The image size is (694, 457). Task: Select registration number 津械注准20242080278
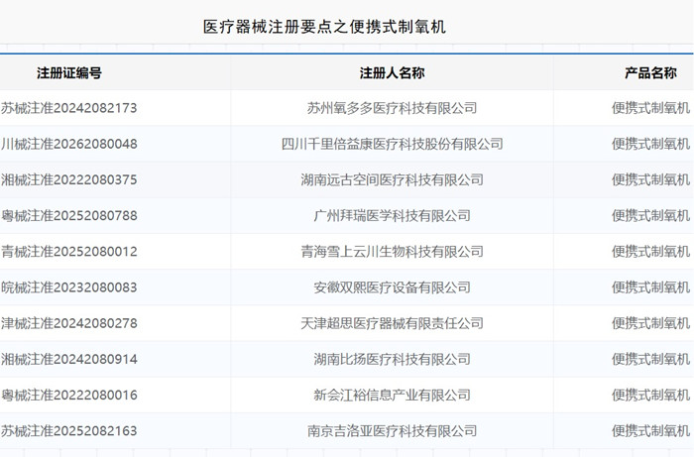(x=69, y=323)
